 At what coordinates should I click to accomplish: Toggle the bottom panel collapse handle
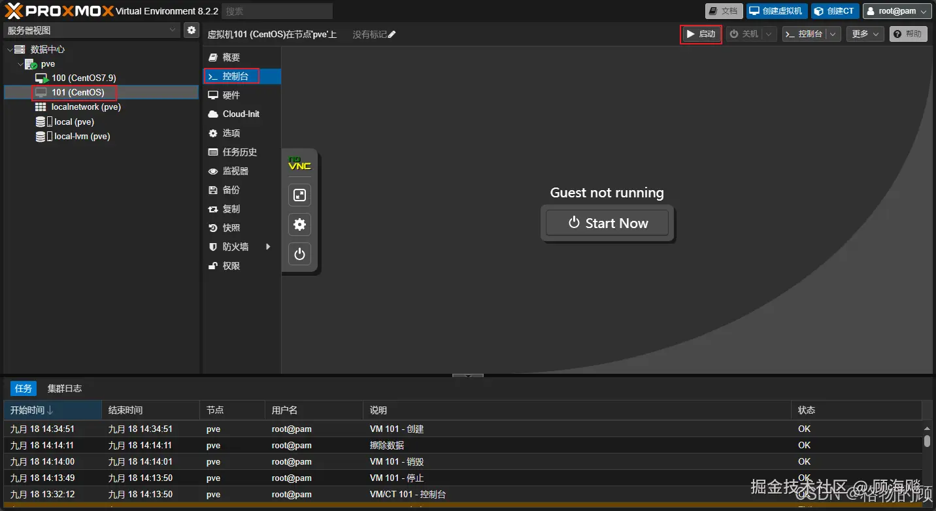(x=467, y=376)
